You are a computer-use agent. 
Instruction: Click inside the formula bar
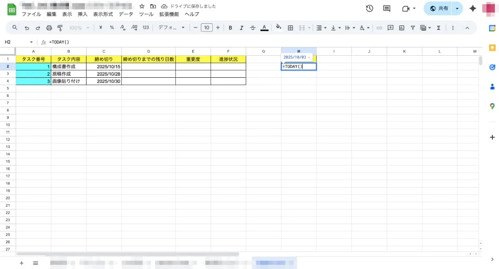click(125, 42)
